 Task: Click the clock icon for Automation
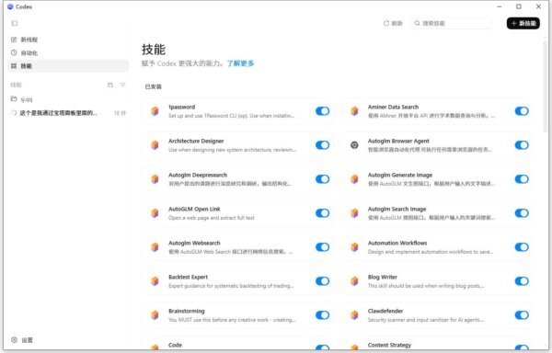tap(14, 52)
